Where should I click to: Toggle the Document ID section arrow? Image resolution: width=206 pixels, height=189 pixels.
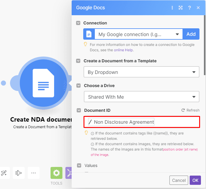point(79,110)
